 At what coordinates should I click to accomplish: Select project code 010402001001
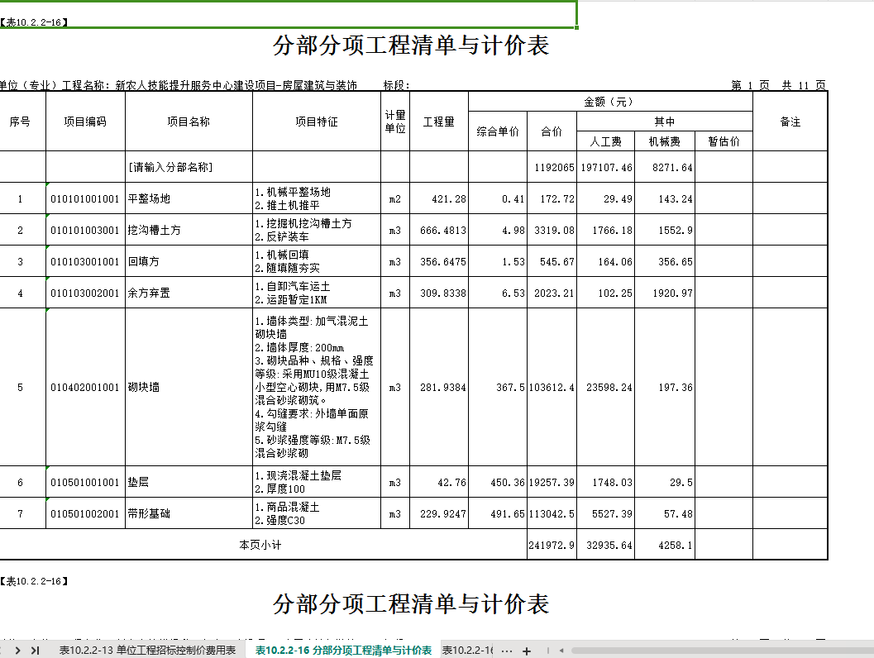(85, 387)
